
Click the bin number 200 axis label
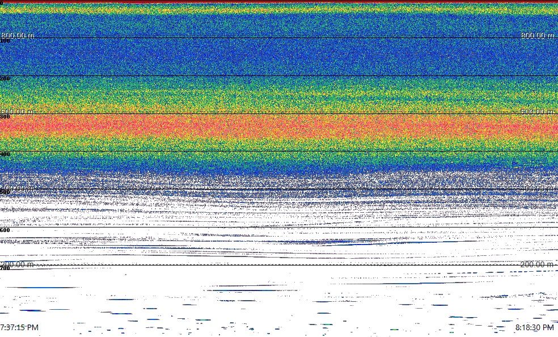[x=5, y=79]
